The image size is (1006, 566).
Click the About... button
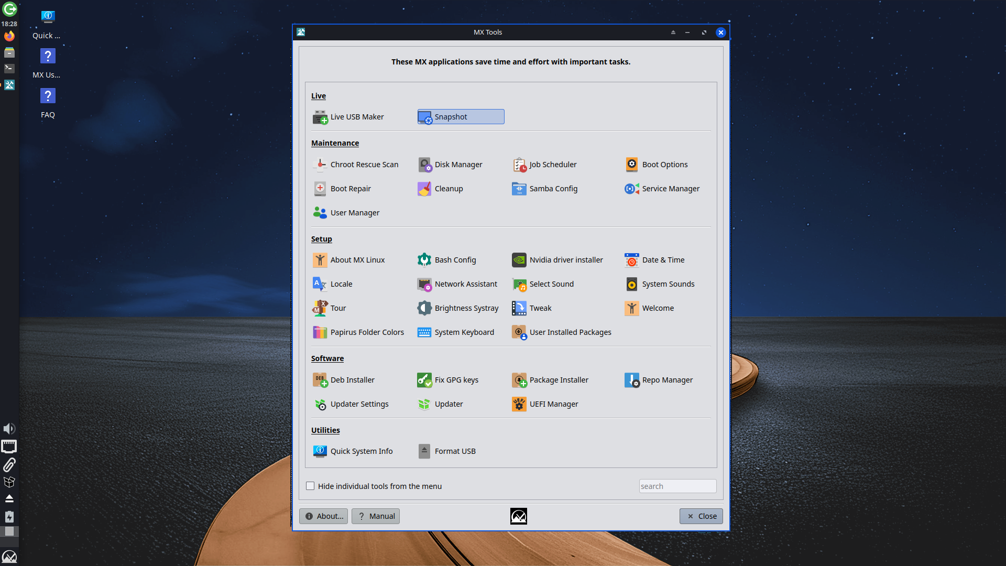pos(324,516)
